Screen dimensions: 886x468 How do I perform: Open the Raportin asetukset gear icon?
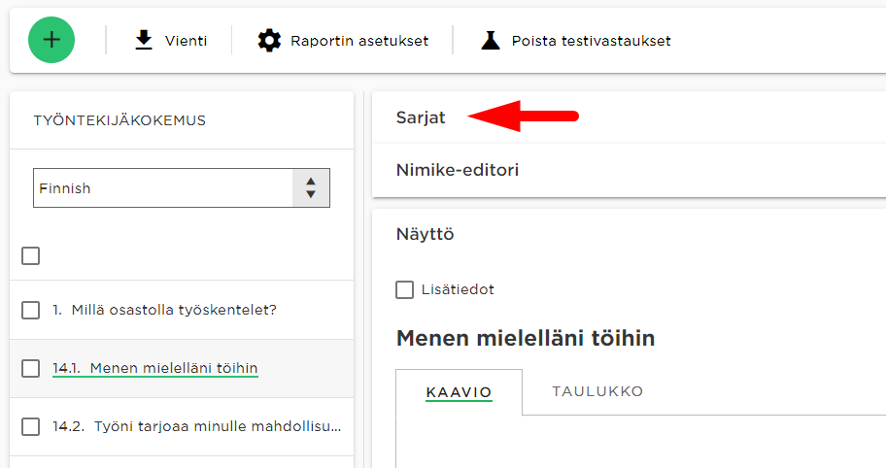(x=269, y=41)
